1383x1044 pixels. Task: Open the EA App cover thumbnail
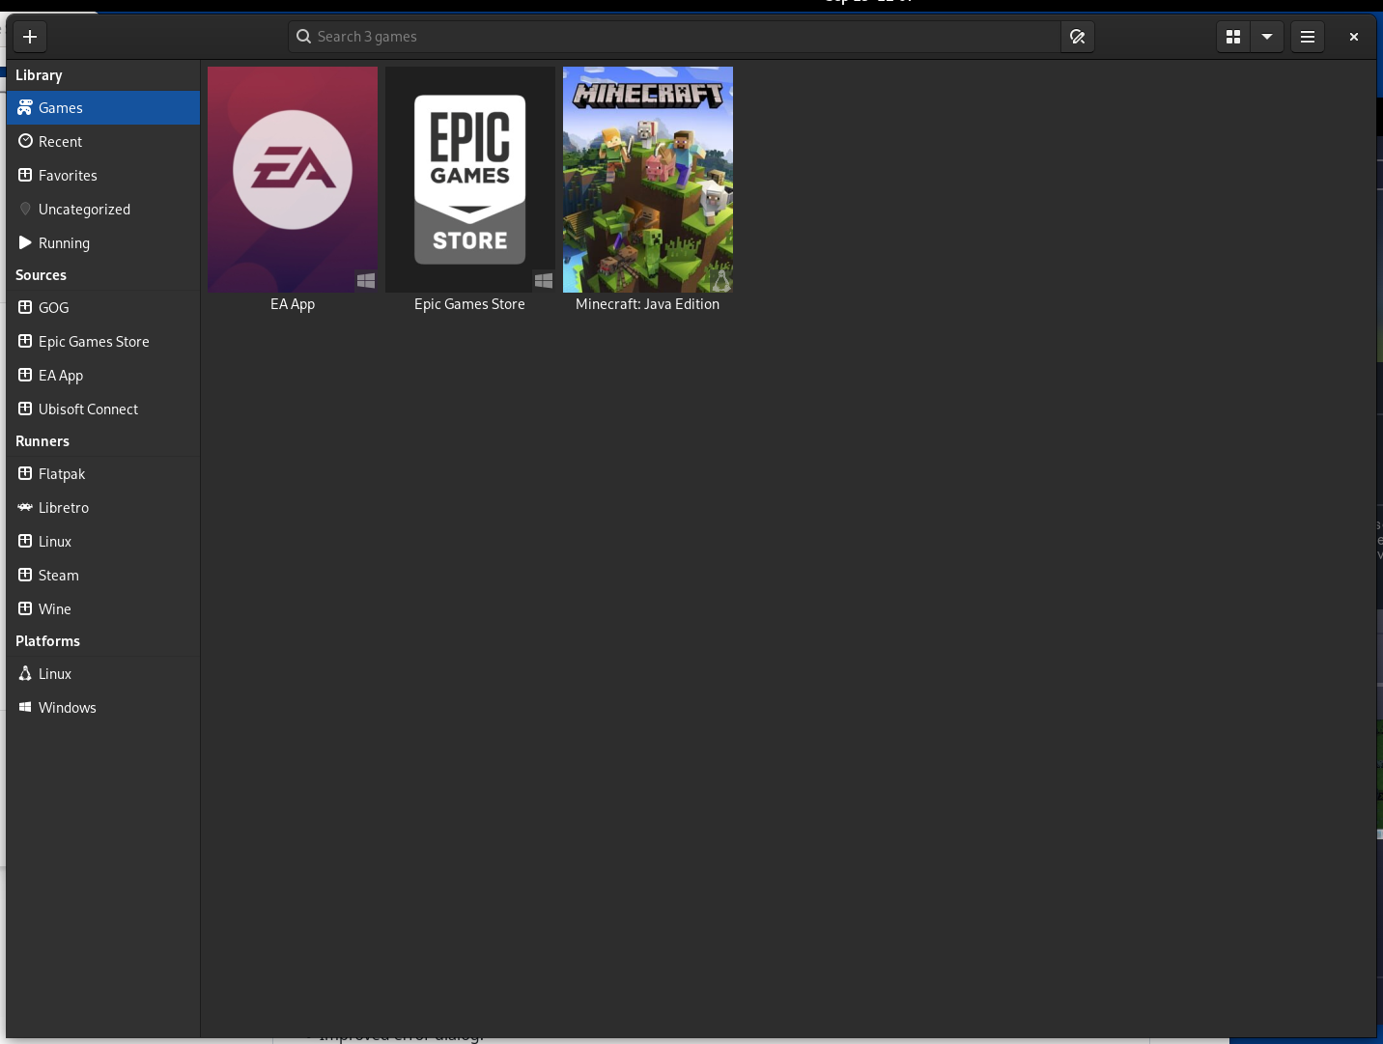point(293,180)
